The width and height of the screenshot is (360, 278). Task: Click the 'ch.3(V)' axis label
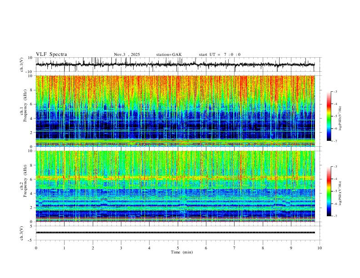22,233
